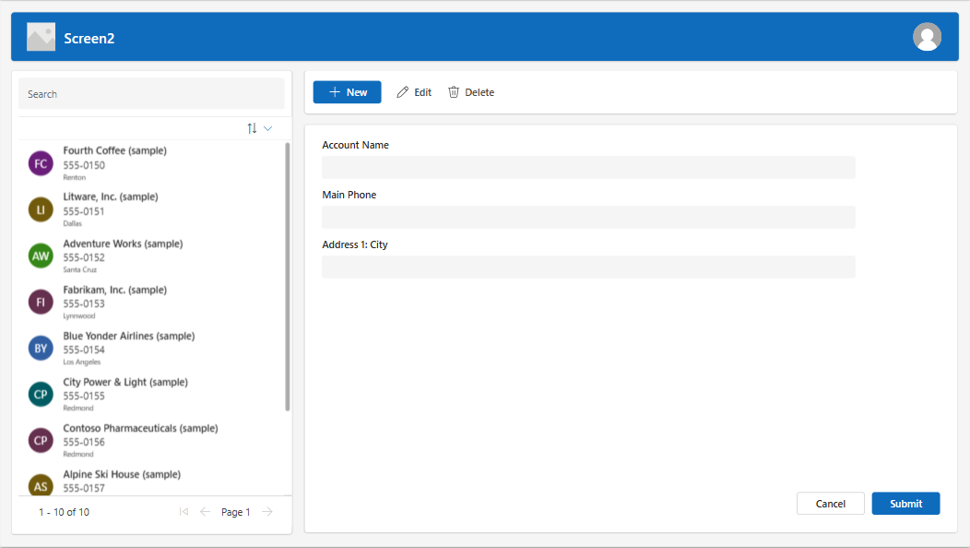Click the city label Santa Cruz
Screen dimensions: 970x548
coord(80,270)
